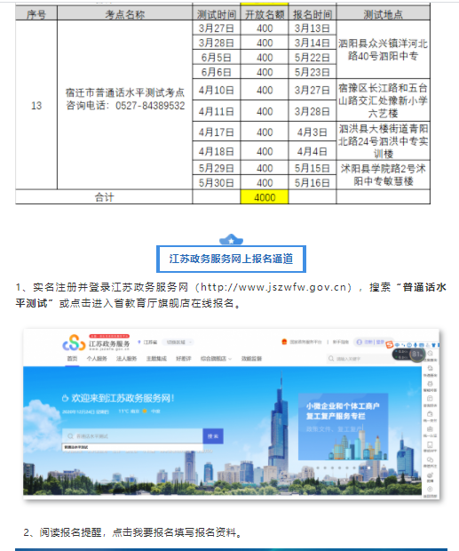This screenshot has width=459, height=551.
Task: Click the 统一认证 icon in the right sidebar
Action: coord(430,429)
